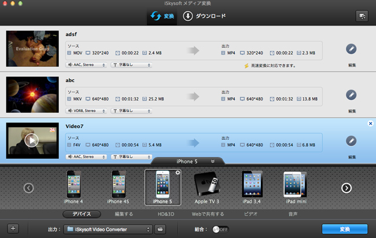The image size is (376, 238).
Task: Click the high-speed conversion lightning icon
Action: pos(246,66)
